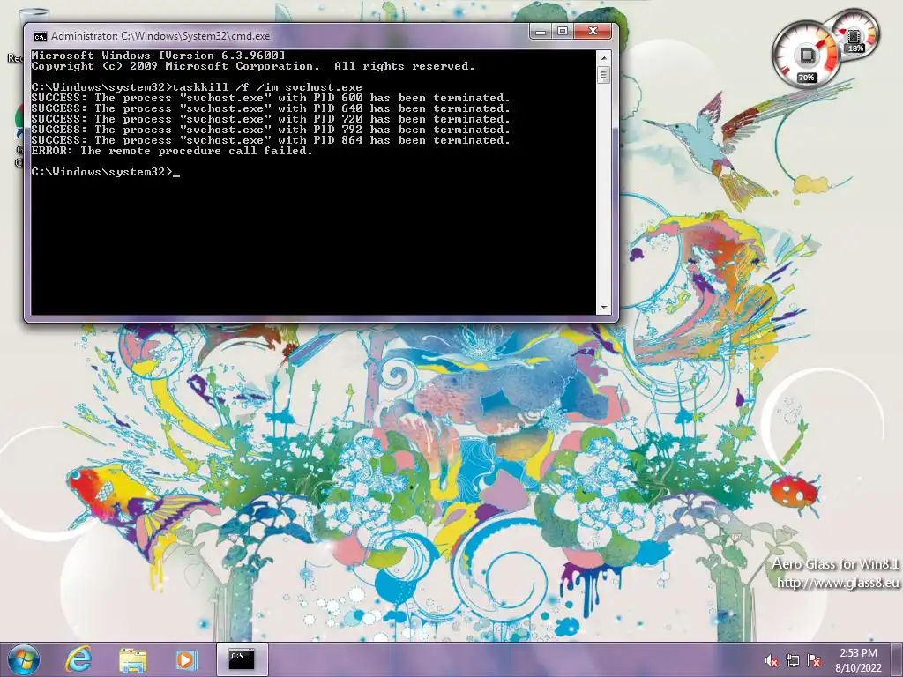This screenshot has height=677, width=903.
Task: Click the line with PID 864 terminated
Action: click(x=271, y=140)
